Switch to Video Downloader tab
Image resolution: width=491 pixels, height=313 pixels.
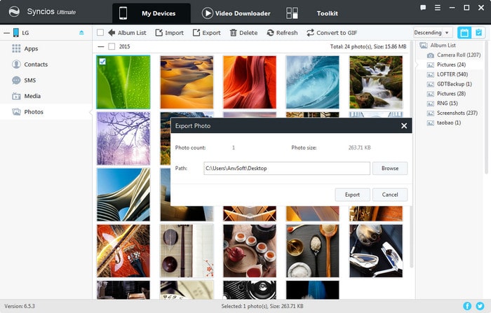[236, 13]
